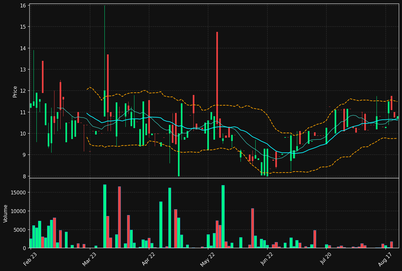Click the price axis tick "8"

coord(25,176)
